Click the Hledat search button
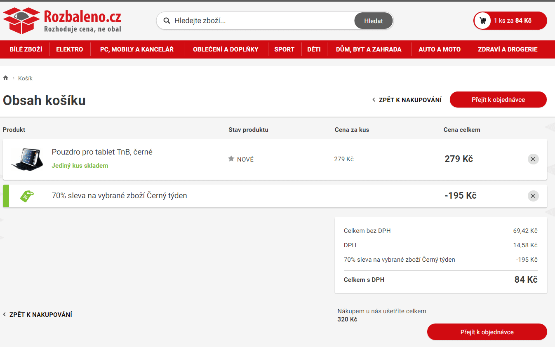Viewport: 555px width, 347px height. pyautogui.click(x=373, y=21)
